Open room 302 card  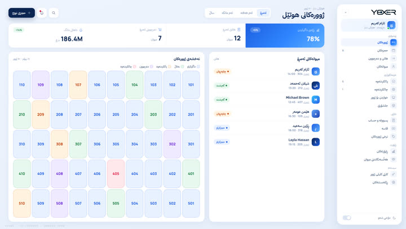(172, 144)
